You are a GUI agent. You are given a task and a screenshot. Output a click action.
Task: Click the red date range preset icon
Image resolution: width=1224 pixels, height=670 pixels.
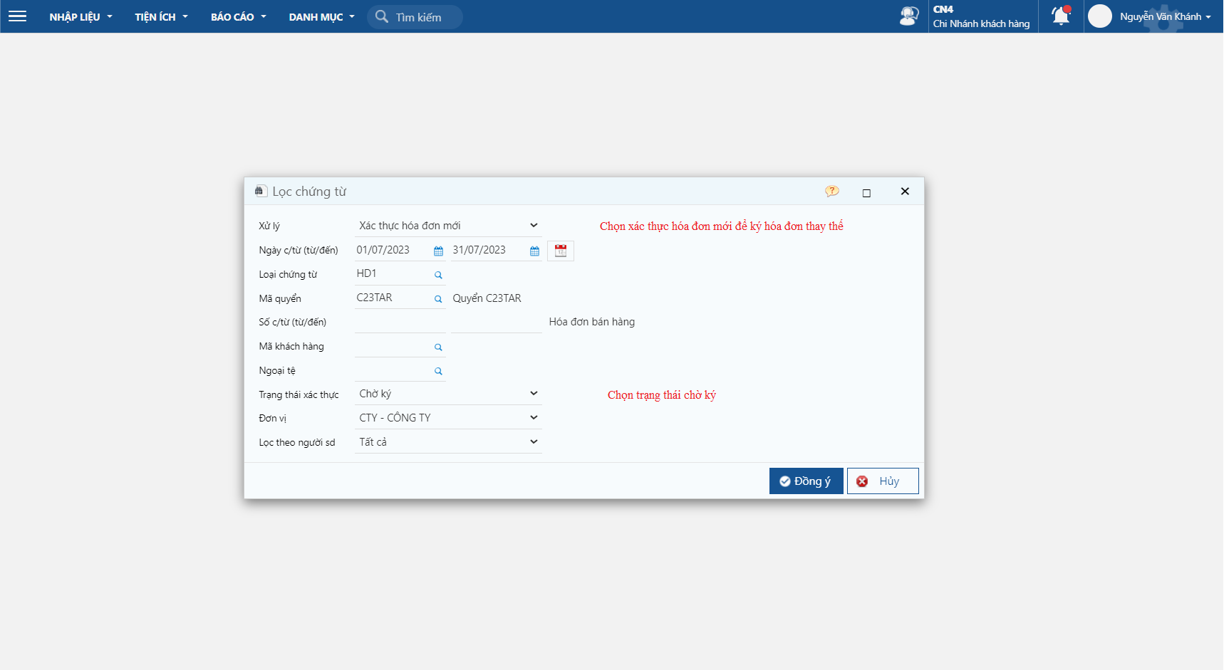coord(561,251)
